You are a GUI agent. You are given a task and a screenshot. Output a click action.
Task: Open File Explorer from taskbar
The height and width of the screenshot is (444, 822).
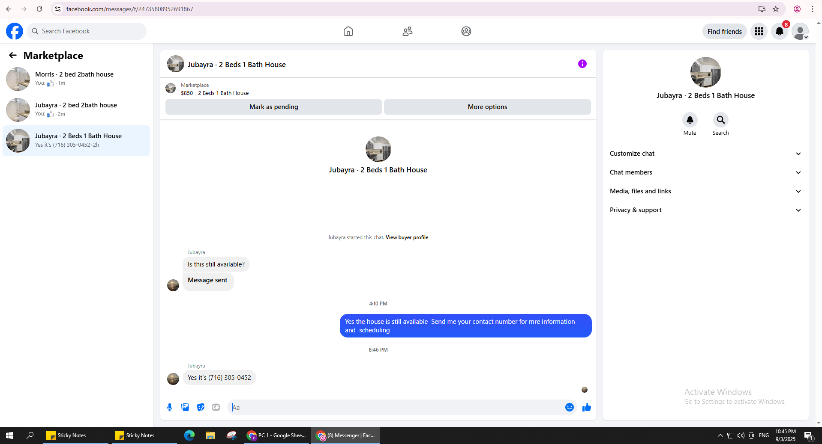(210, 435)
